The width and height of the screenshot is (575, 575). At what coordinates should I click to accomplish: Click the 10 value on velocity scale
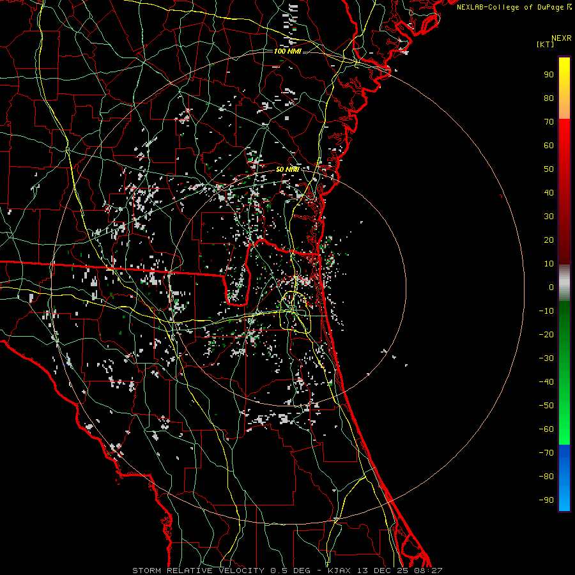[x=549, y=264]
